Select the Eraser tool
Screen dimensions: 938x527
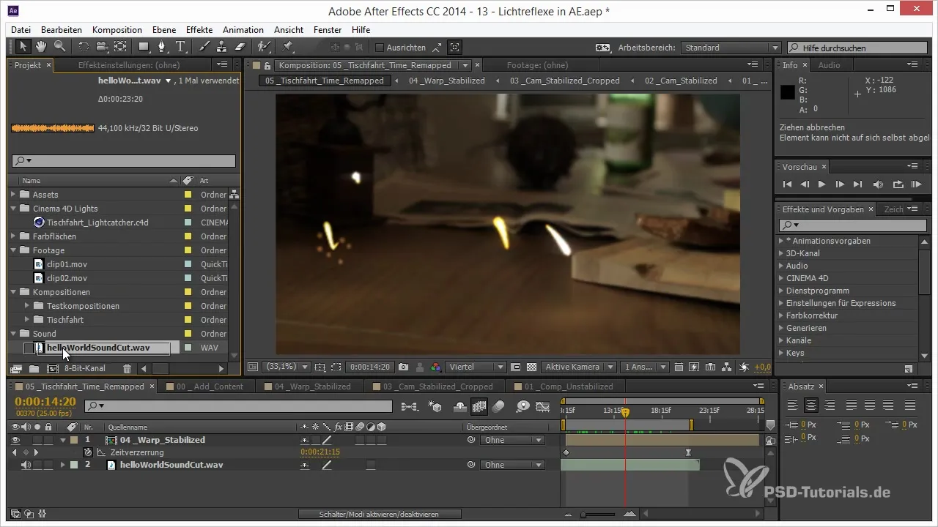tap(239, 47)
